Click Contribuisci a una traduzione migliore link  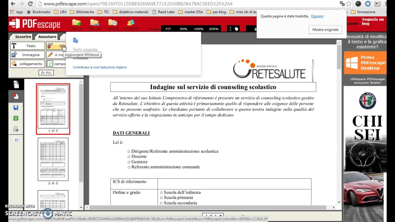coord(100,67)
